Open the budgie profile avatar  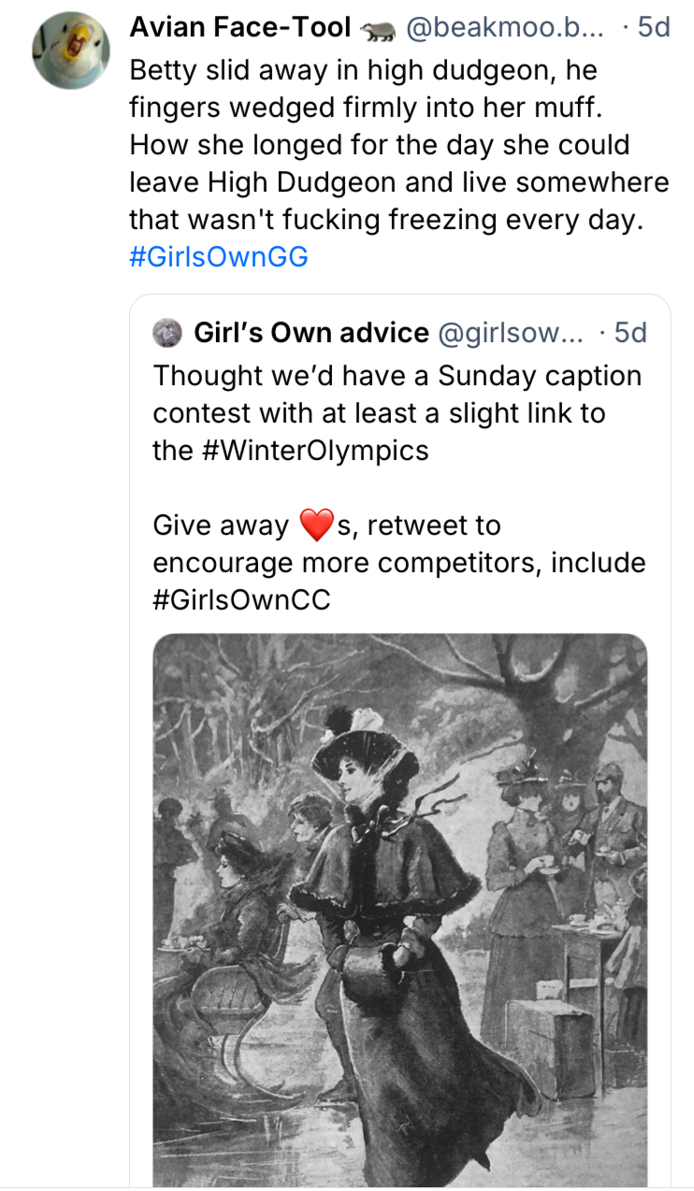tap(71, 50)
